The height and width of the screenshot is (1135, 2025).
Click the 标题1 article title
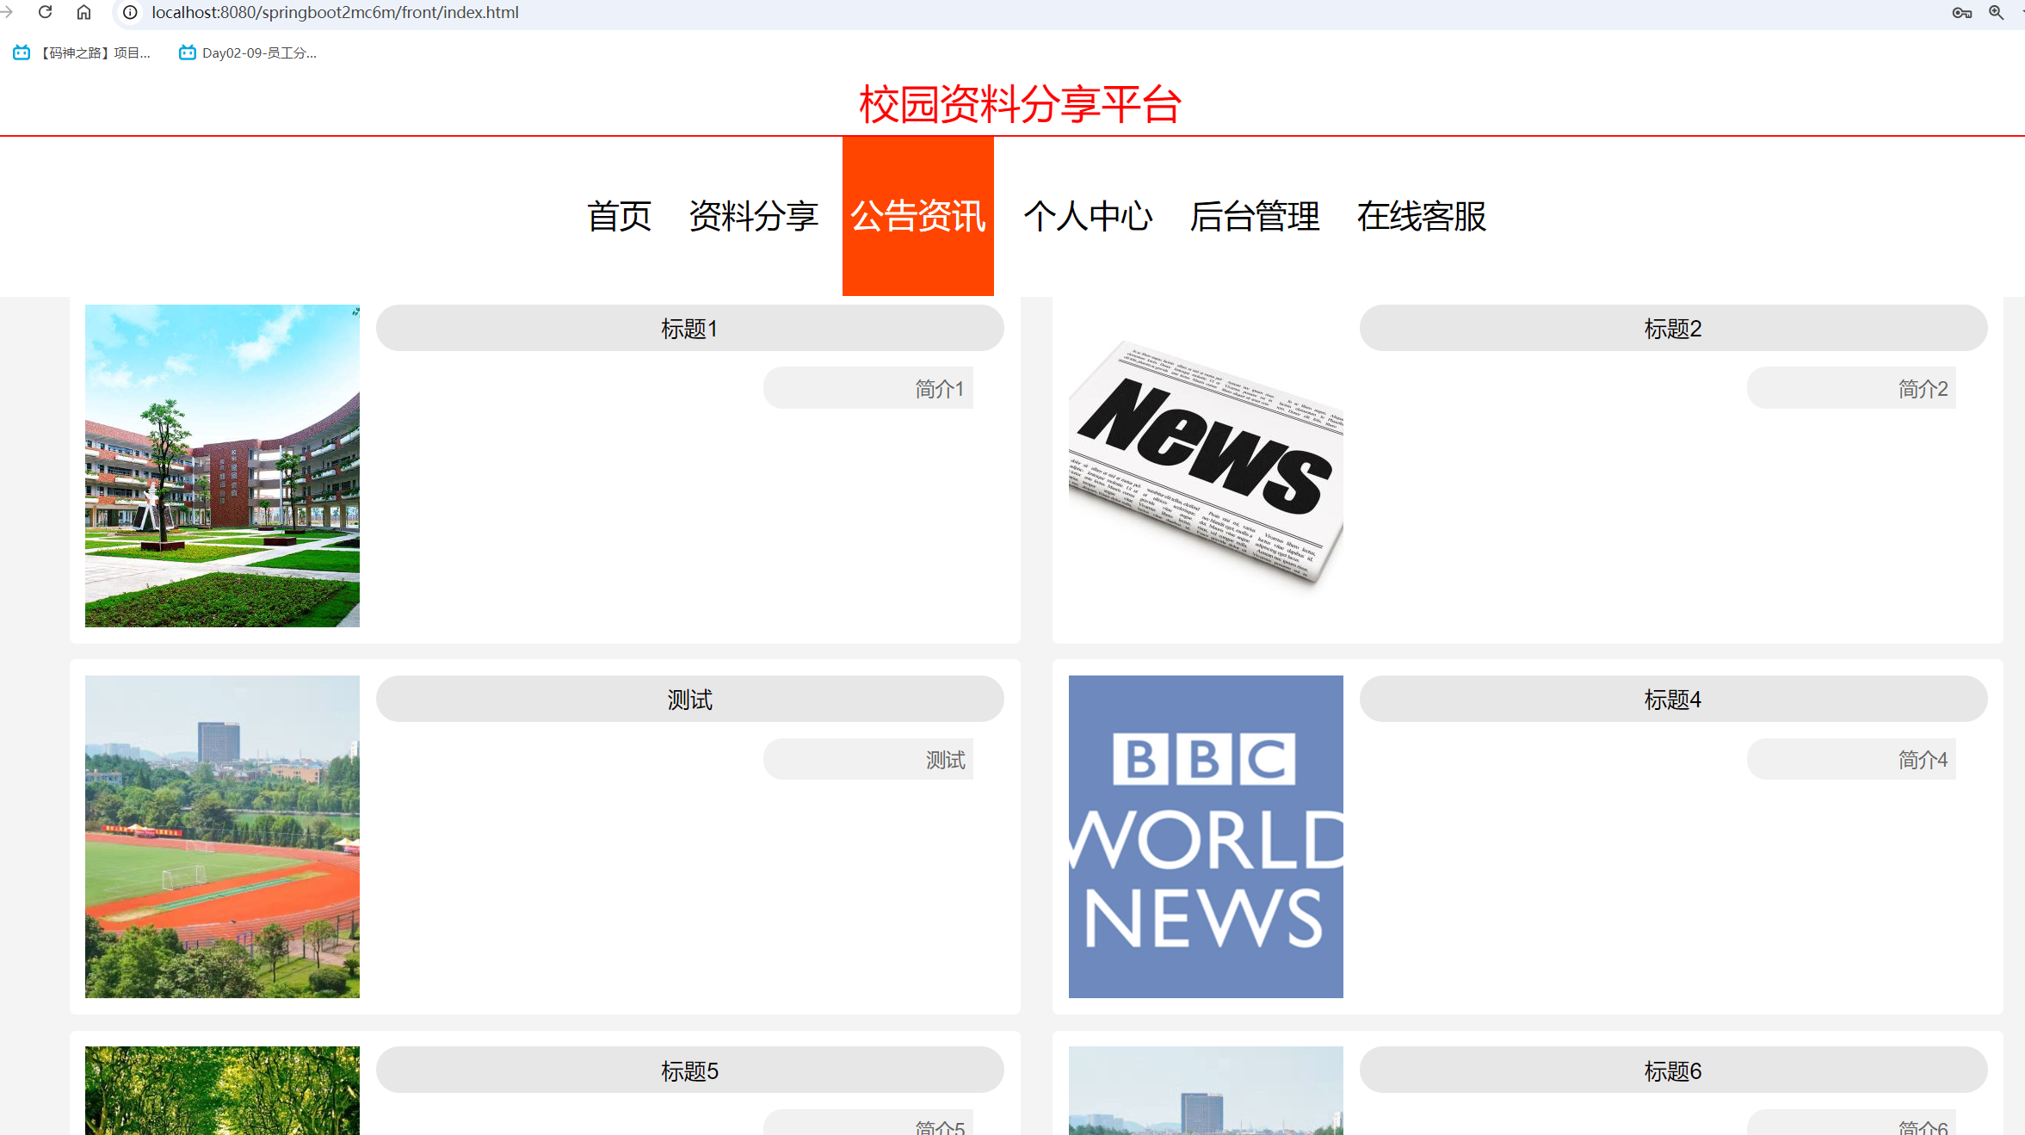(689, 328)
